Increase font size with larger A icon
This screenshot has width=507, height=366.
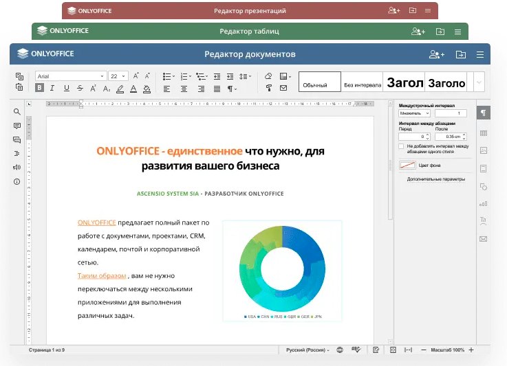[136, 76]
